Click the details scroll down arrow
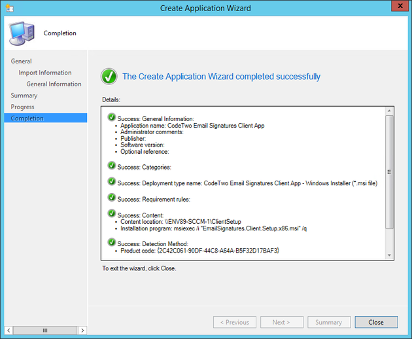Screen dimensions: 412x339 click(x=389, y=255)
